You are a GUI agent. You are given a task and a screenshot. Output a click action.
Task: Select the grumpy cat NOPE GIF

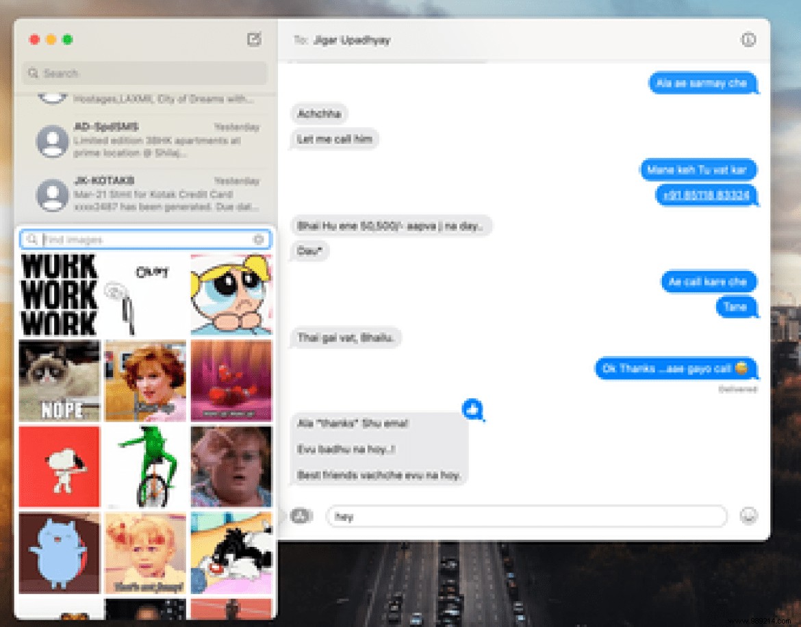(59, 381)
